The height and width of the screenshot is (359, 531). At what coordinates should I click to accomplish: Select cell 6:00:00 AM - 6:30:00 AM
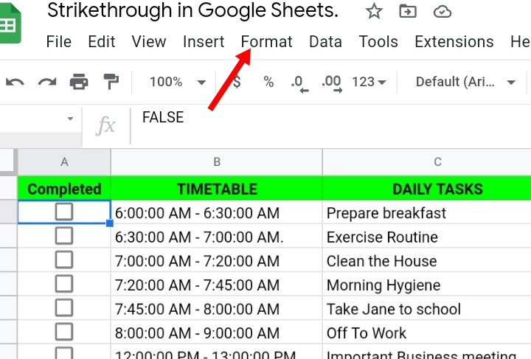217,212
